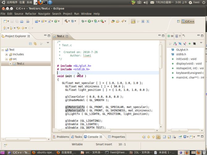This screenshot has width=207, height=155.
Task: Toggle Hide Static Members in Outline
Action: click(185, 43)
